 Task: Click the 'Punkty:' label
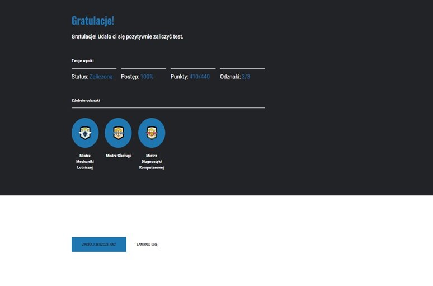[x=179, y=77]
